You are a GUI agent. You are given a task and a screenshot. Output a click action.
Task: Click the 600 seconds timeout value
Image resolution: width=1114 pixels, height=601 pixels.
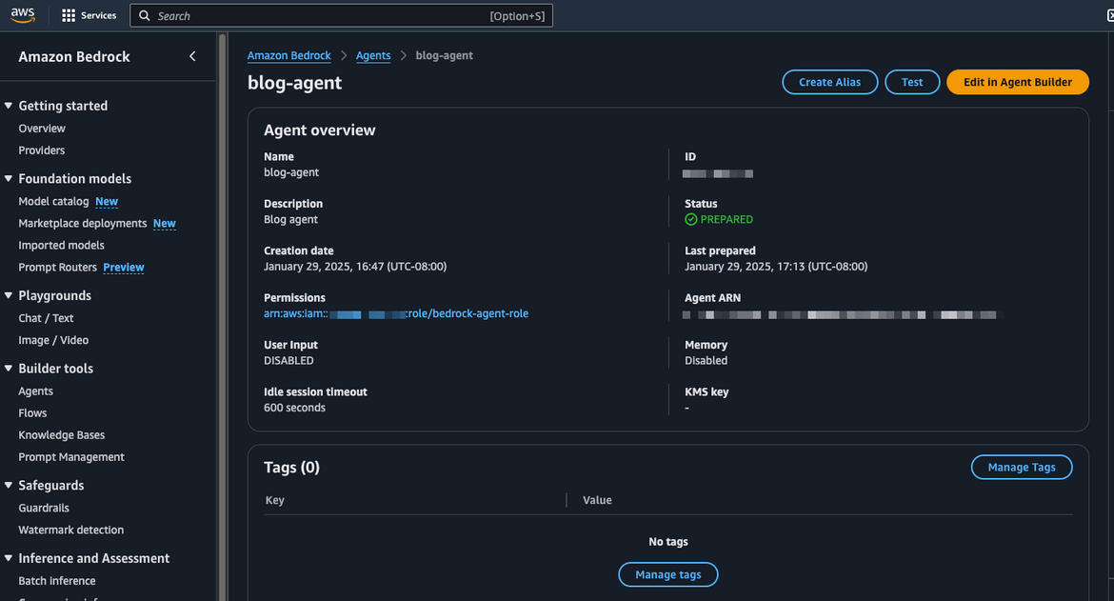click(295, 408)
